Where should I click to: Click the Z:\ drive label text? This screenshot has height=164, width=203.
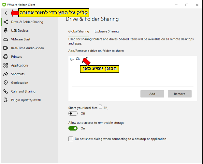click(x=106, y=108)
